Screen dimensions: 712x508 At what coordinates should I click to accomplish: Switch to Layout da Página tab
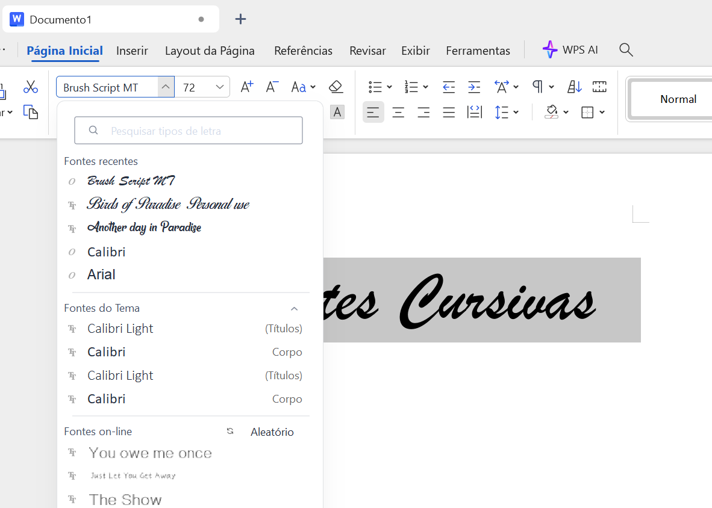(210, 51)
